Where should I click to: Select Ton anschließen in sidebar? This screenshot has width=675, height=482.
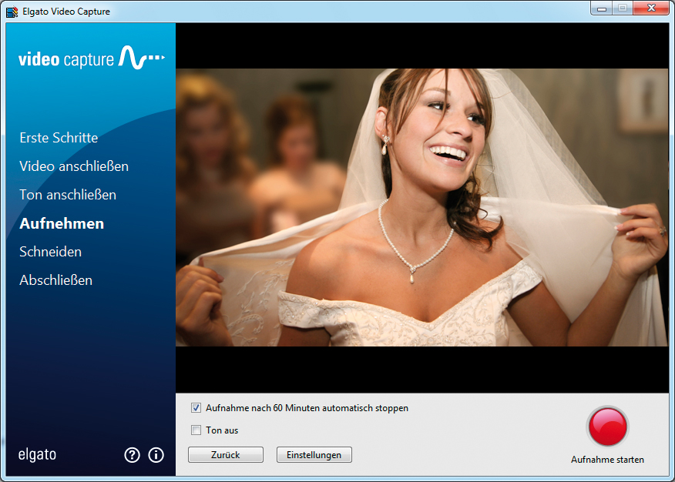pos(68,195)
